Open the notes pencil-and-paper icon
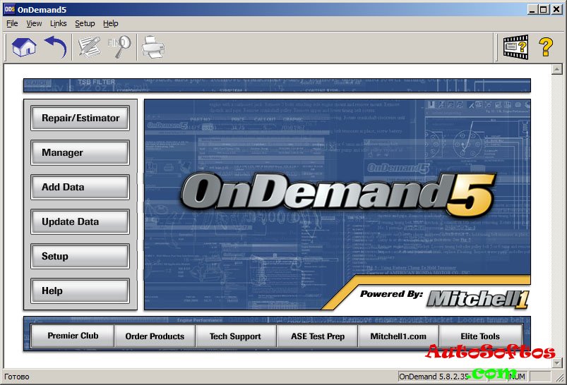 (x=89, y=47)
